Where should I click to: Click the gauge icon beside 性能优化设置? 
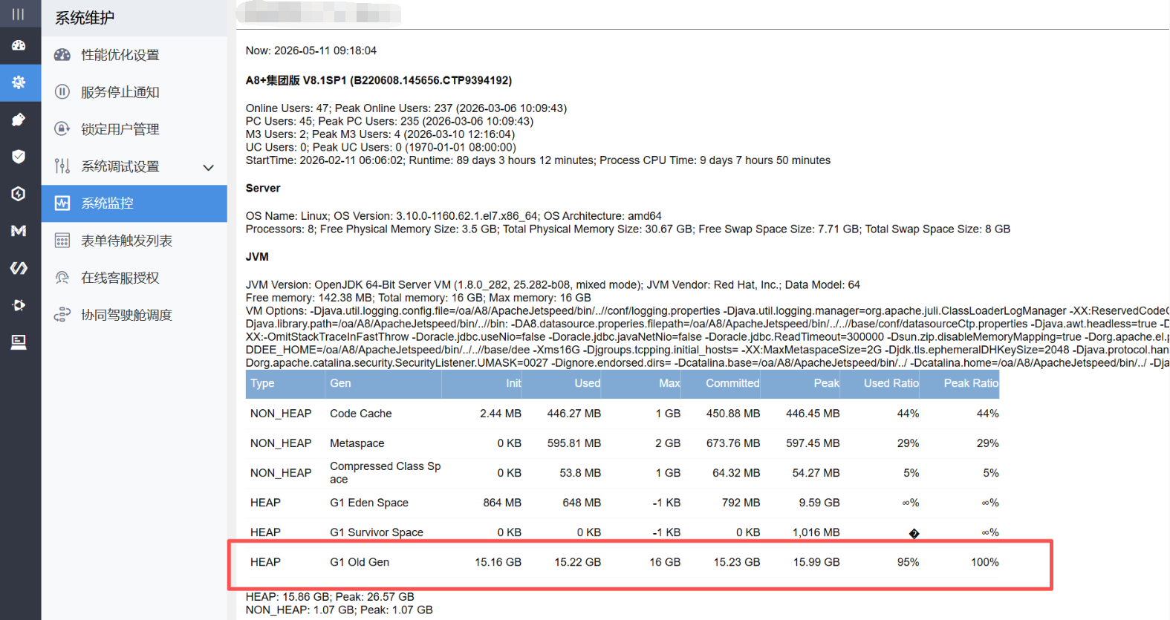(x=62, y=55)
